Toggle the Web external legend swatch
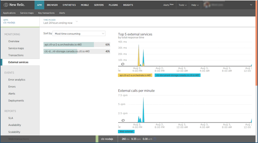 click(126, 131)
